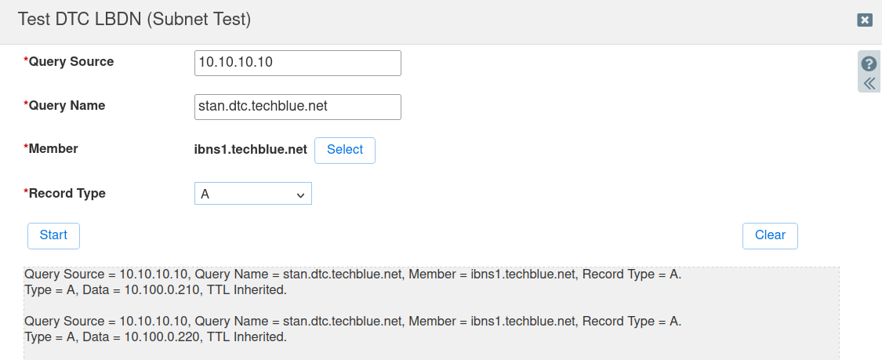
Task: Open the Record Type dropdown
Action: 252,194
